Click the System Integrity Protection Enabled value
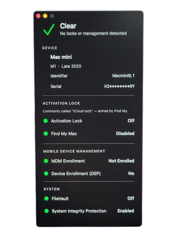Viewport: 182px width, 243px height. click(125, 211)
